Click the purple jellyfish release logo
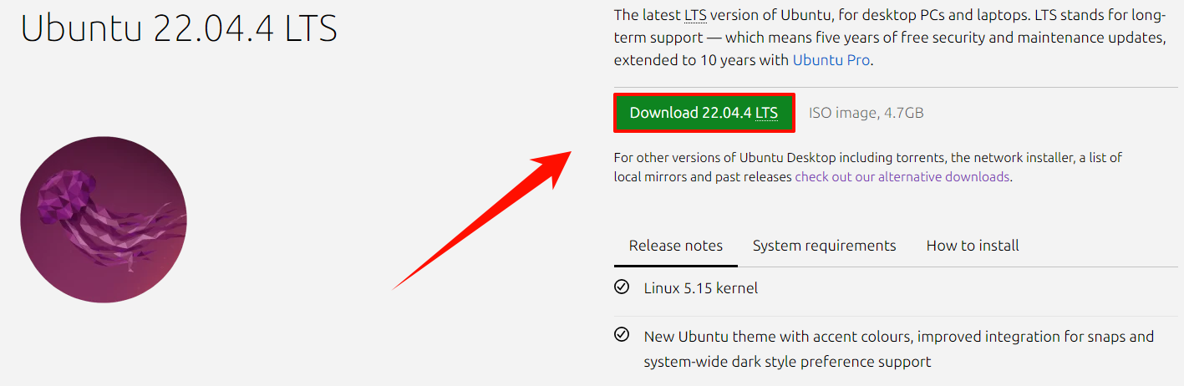The image size is (1184, 386). (104, 219)
